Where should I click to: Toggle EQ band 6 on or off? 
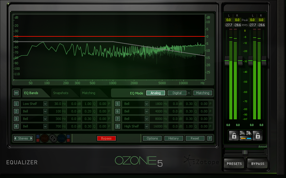click(117, 111)
